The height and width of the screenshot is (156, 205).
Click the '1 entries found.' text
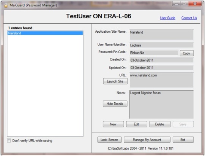(x=20, y=28)
